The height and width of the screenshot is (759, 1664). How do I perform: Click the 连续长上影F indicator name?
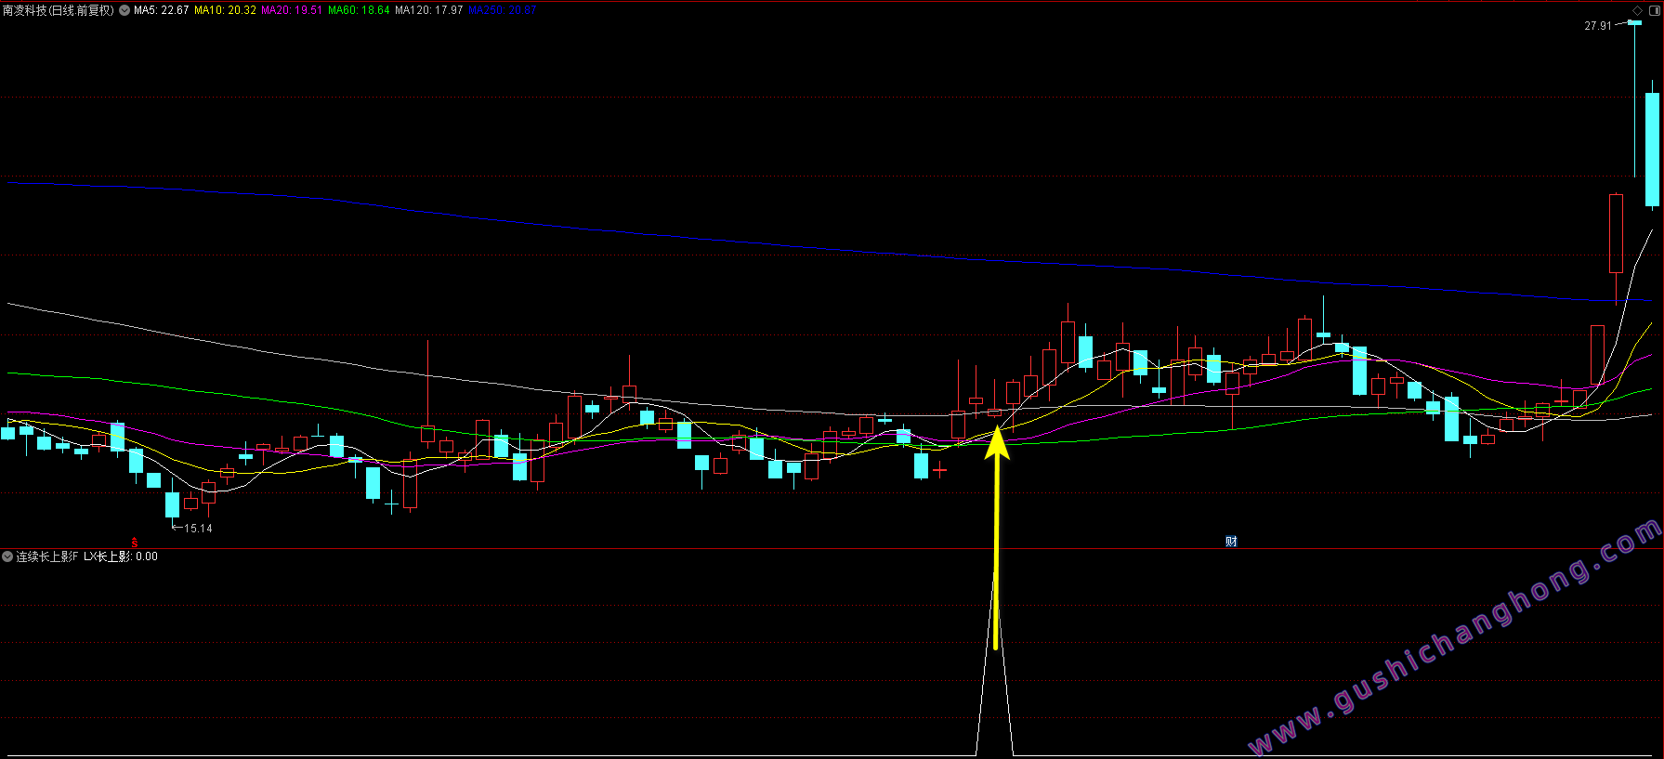[x=47, y=556]
